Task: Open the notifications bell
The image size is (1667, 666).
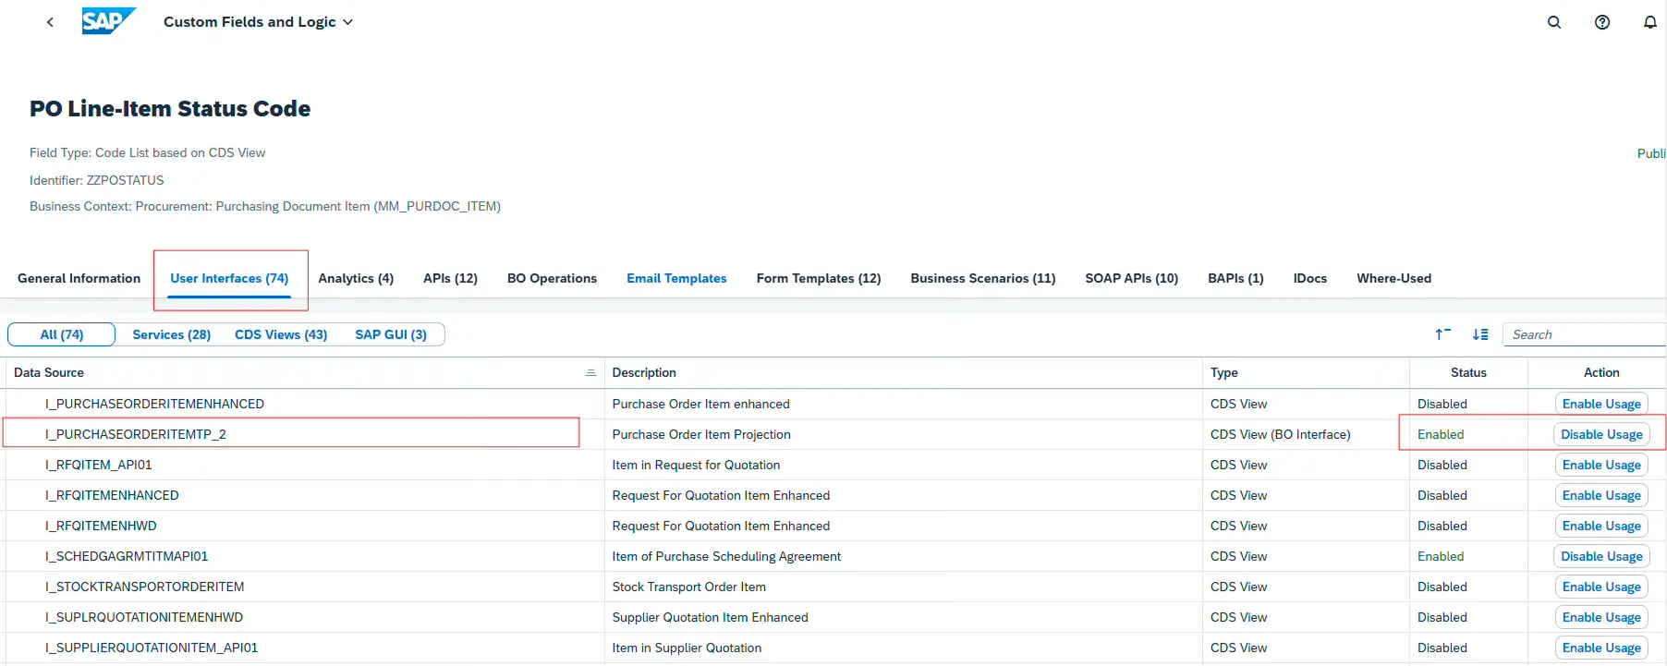Action: (x=1649, y=22)
